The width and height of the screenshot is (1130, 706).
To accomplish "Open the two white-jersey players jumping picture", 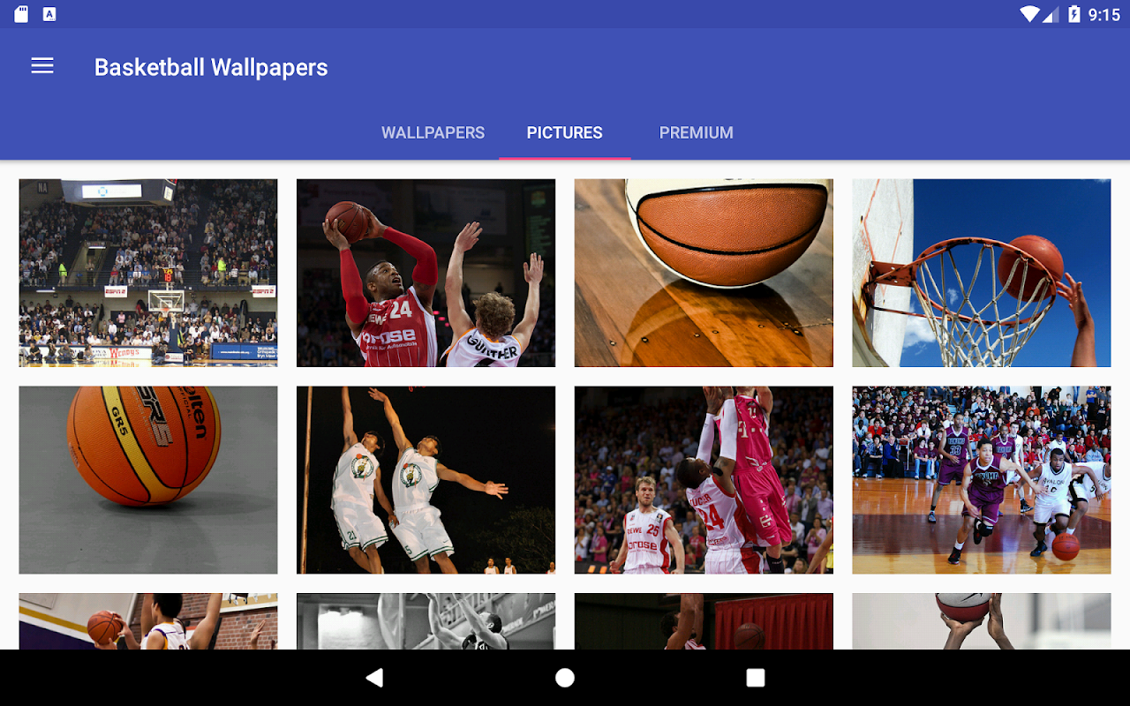I will (426, 480).
